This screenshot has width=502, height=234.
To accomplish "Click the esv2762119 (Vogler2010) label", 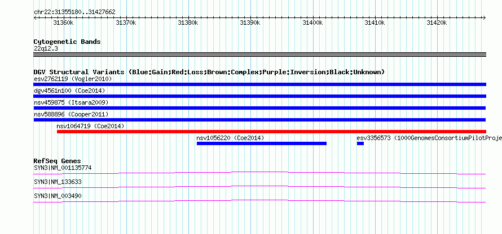I will point(73,79).
